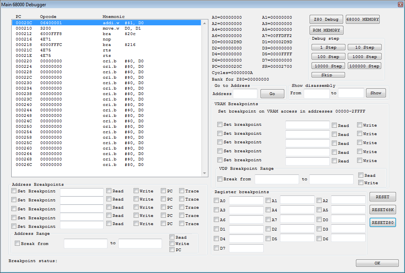
Task: Enable first Address Set Breakpoint checkbox
Action: [14, 191]
